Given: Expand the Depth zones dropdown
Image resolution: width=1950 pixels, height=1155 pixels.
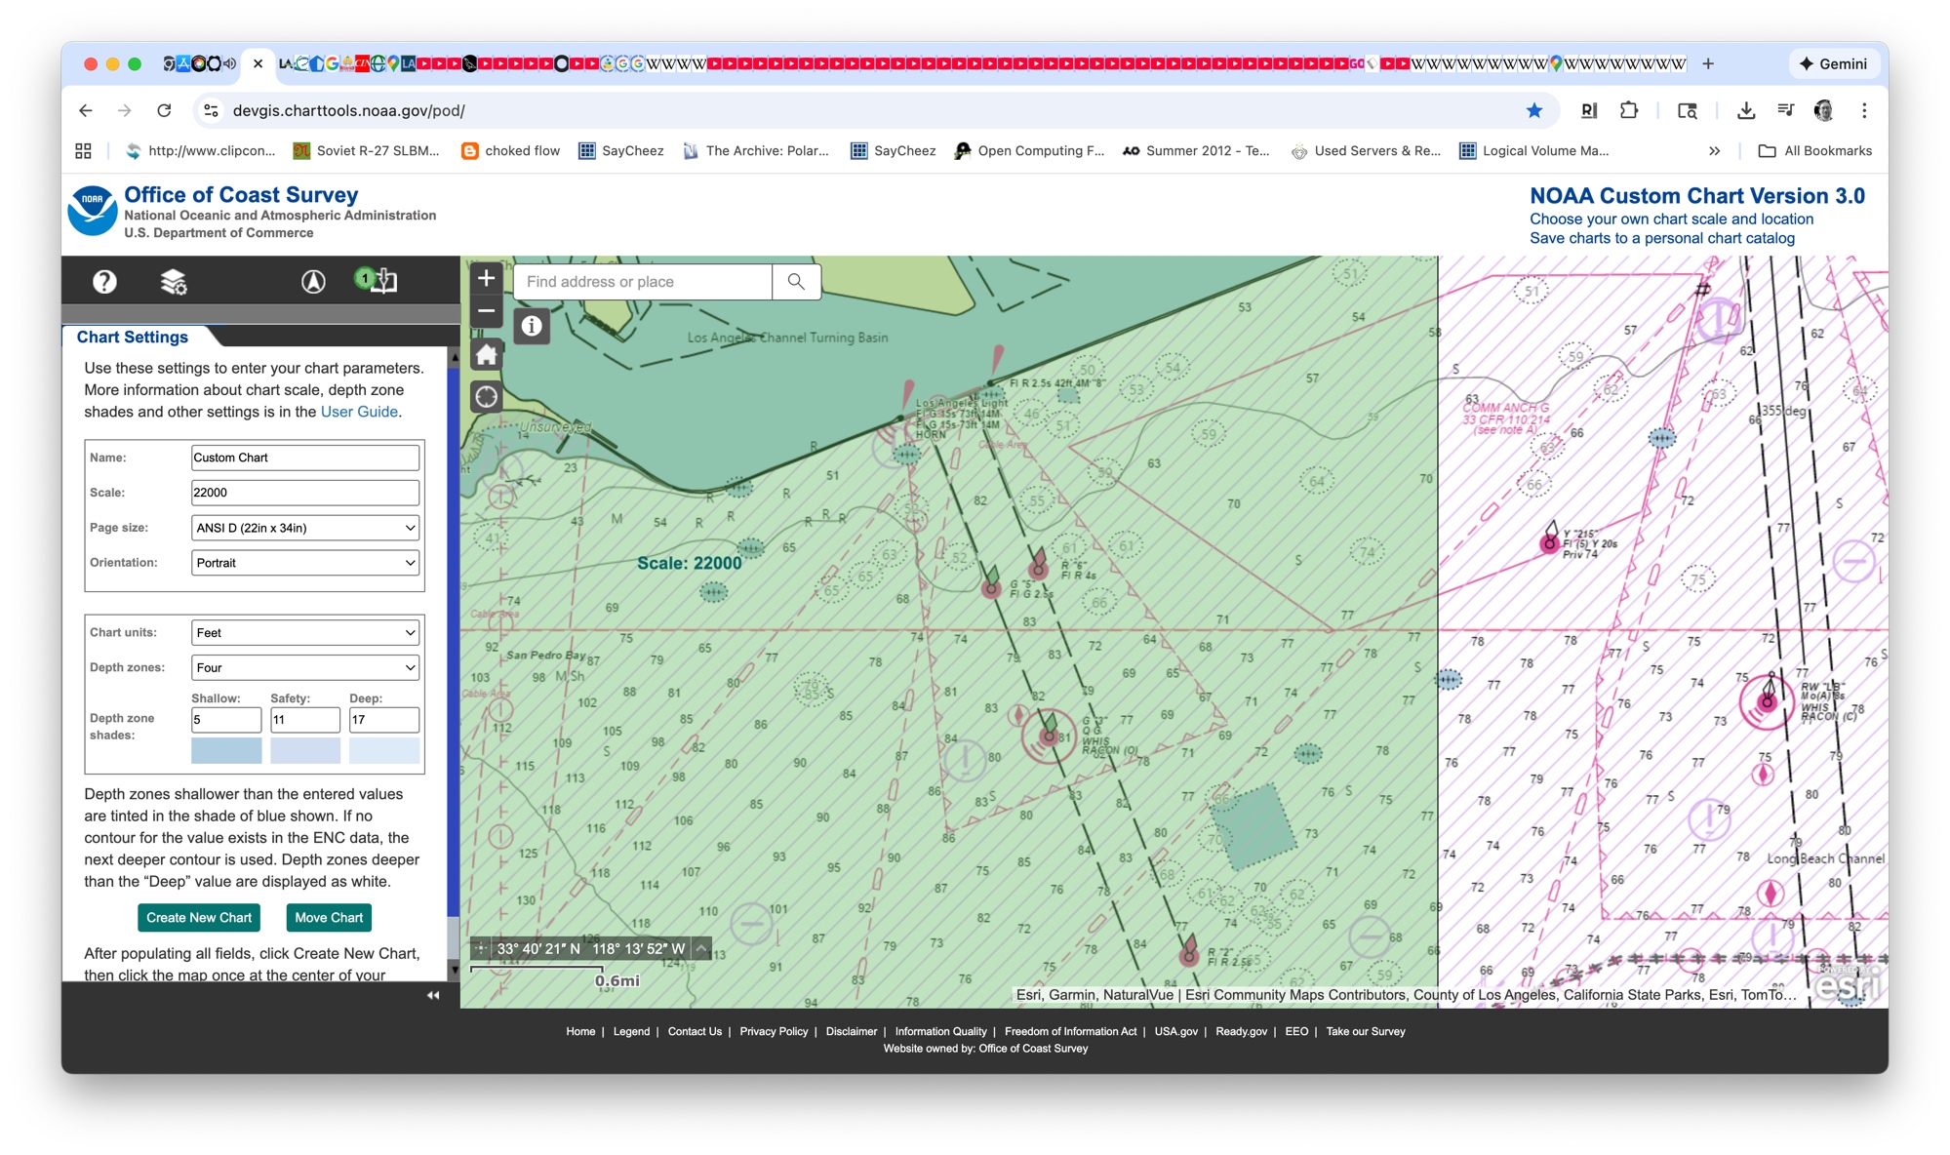Looking at the screenshot, I should (305, 668).
